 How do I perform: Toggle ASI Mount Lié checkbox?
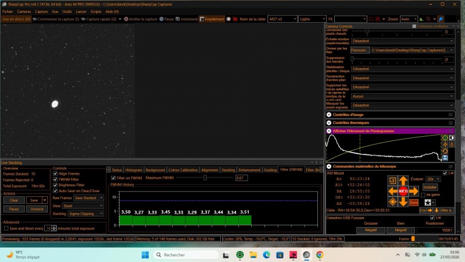[x=445, y=173]
